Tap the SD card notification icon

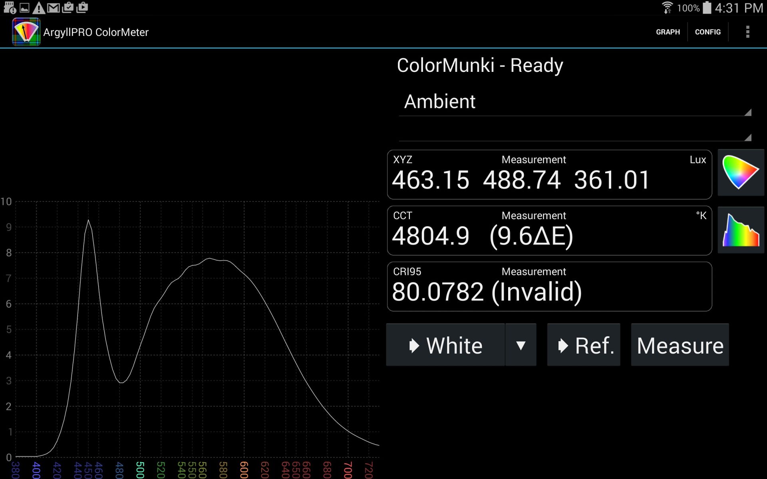pyautogui.click(x=10, y=8)
